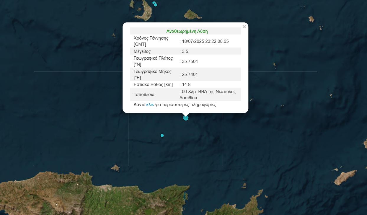Click the large earthquake marker below the popup
Viewport: 367px width, 215px height.
(x=186, y=118)
